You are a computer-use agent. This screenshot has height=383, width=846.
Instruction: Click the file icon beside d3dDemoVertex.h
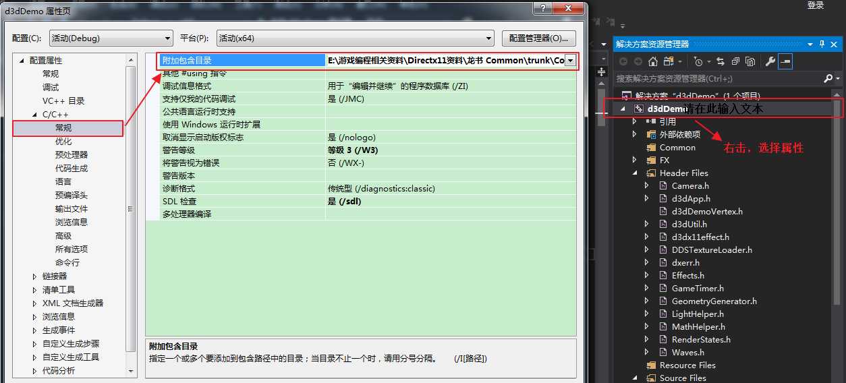[x=664, y=211]
